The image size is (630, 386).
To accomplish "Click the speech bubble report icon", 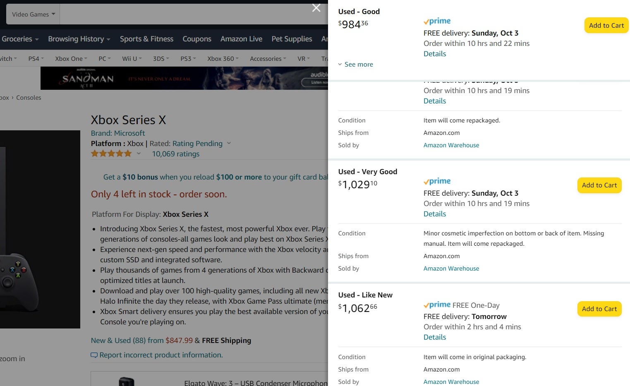I will pos(94,355).
